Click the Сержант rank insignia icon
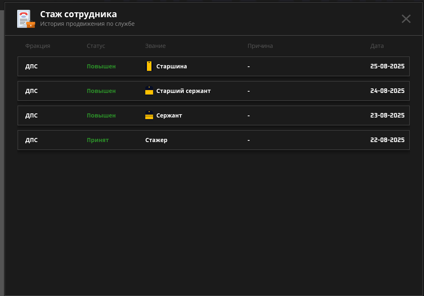The height and width of the screenshot is (296, 424). coord(149,115)
